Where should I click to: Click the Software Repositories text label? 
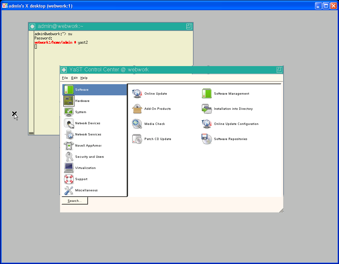tap(230, 139)
